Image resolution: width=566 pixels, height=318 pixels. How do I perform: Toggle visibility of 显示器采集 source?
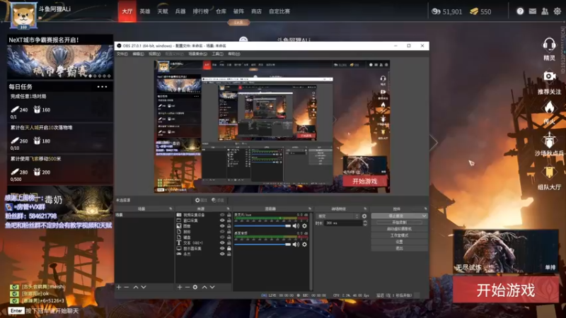(x=222, y=249)
